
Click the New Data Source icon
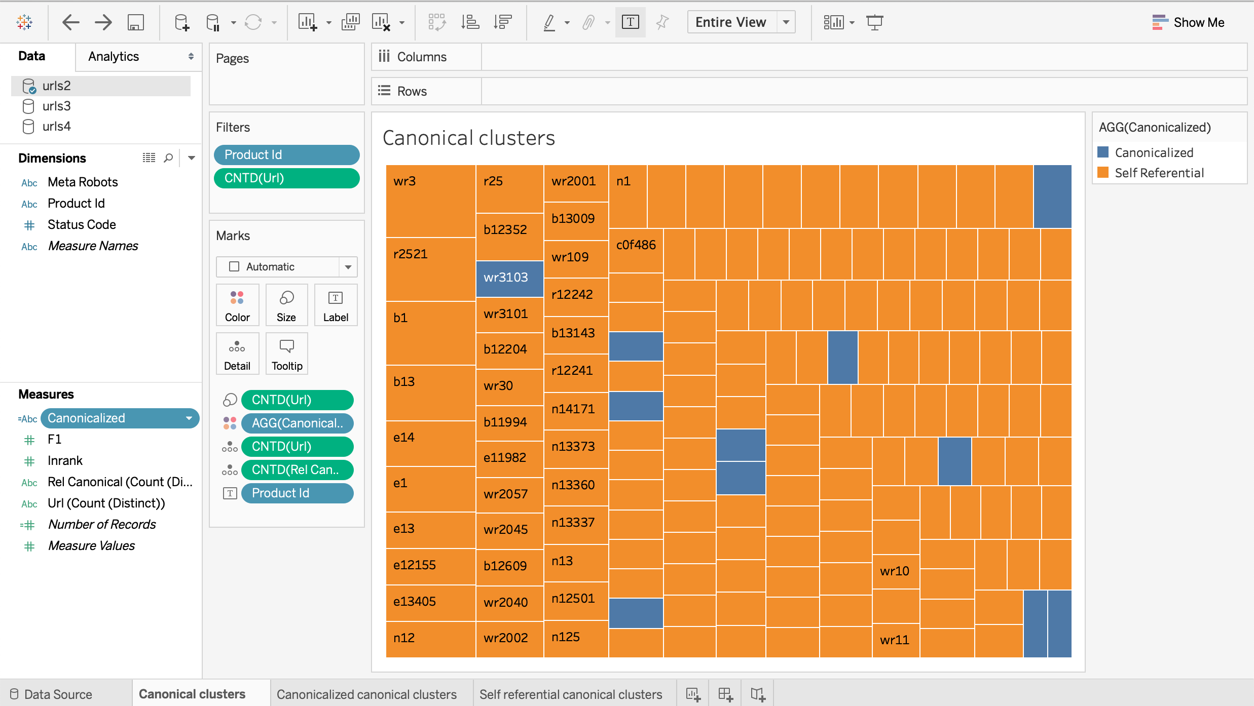click(x=181, y=22)
